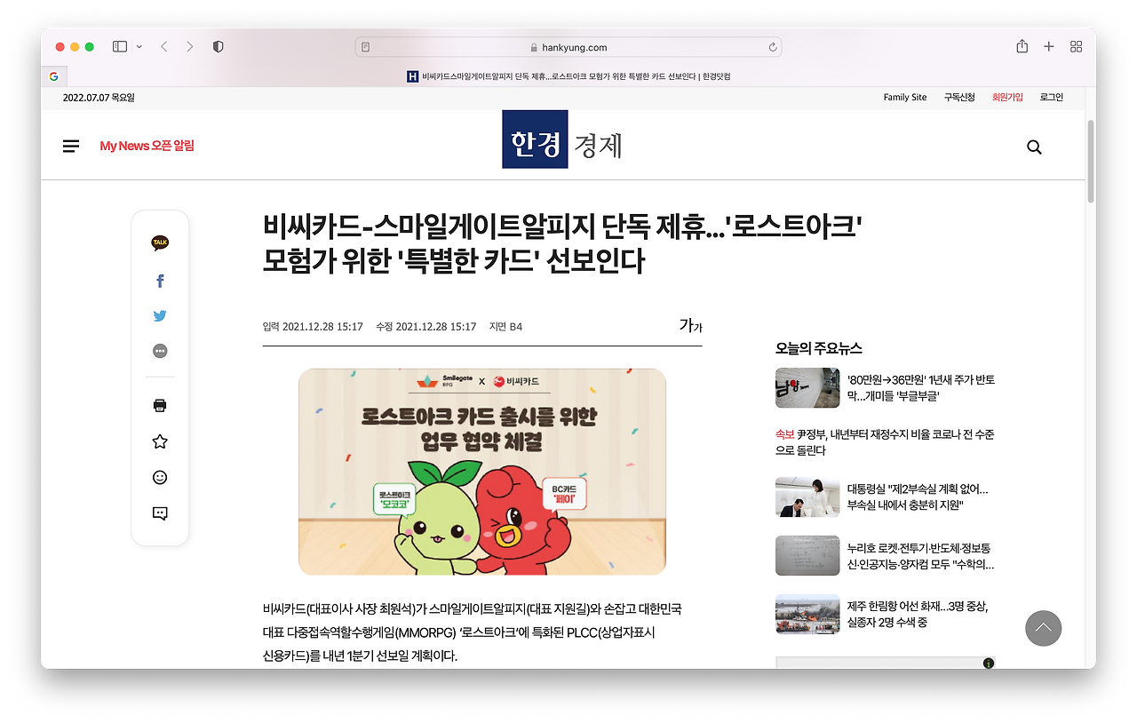Screen dimensions: 1137x723
Task: Bookmark the article with the star icon
Action: coord(159,441)
